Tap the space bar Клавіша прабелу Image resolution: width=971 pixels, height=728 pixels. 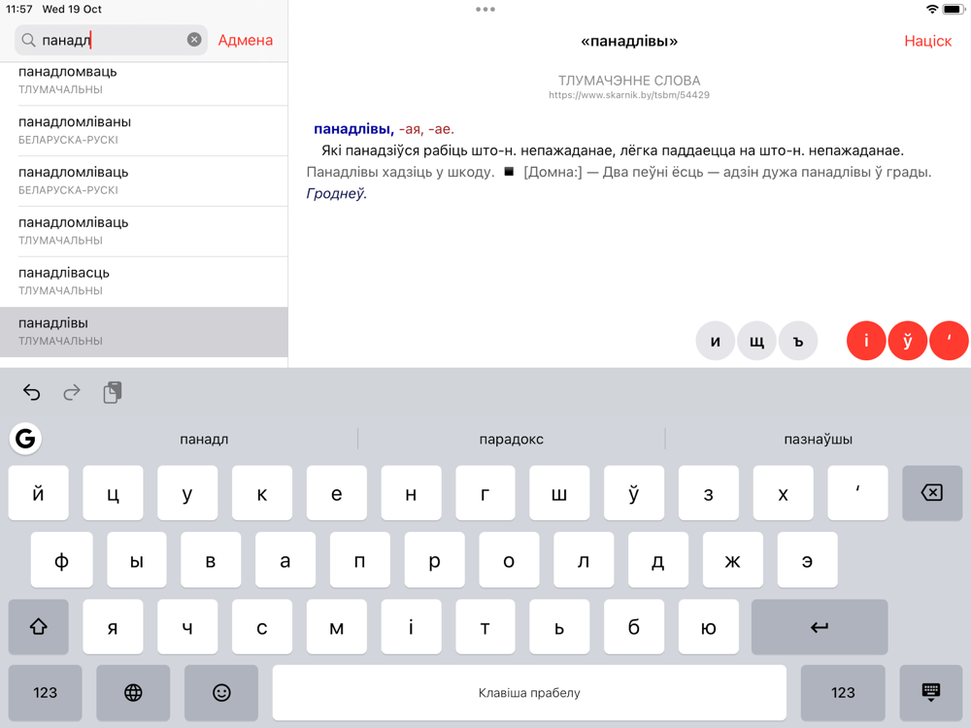(529, 692)
